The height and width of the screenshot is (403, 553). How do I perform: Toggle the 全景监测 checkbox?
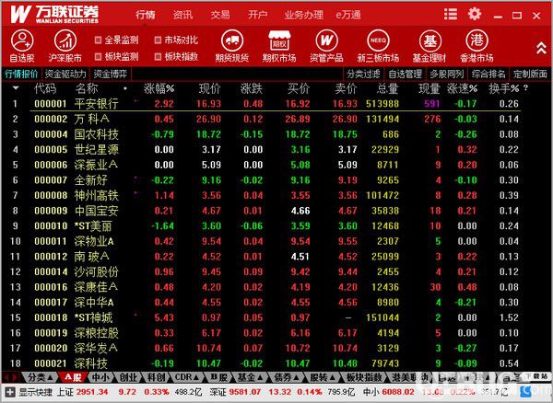click(x=99, y=40)
